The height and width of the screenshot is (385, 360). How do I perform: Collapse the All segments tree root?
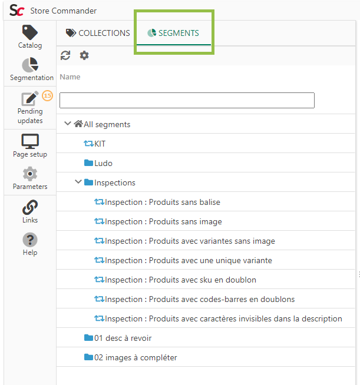68,124
